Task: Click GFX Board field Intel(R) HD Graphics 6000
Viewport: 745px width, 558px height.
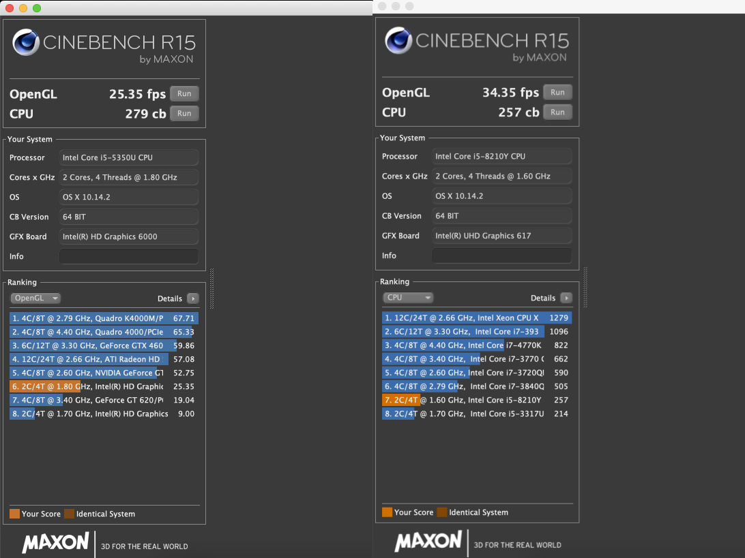Action: pos(129,236)
